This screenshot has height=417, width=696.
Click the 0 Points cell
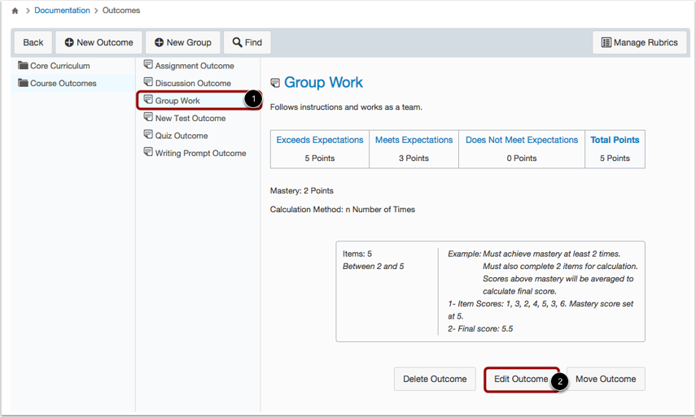522,159
